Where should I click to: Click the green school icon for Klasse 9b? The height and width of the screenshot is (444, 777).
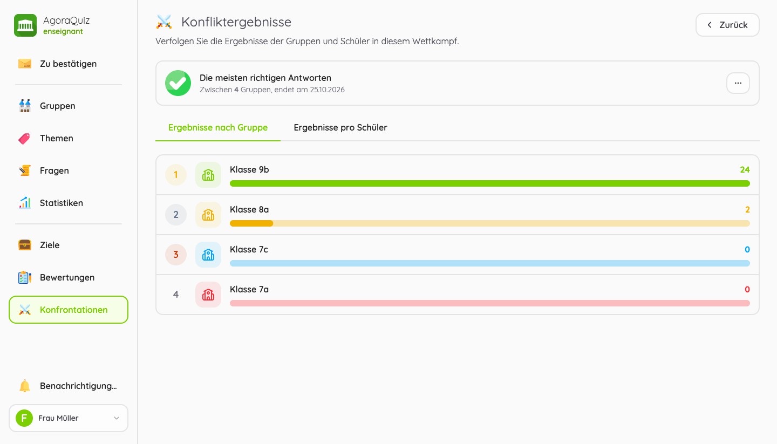[x=208, y=175]
